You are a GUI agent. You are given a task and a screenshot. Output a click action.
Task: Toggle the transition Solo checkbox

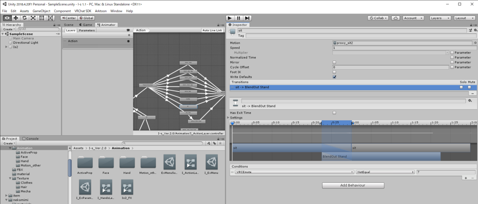pyautogui.click(x=461, y=87)
